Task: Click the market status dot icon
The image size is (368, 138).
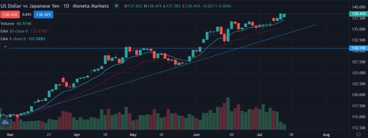Action: pyautogui.click(x=116, y=6)
